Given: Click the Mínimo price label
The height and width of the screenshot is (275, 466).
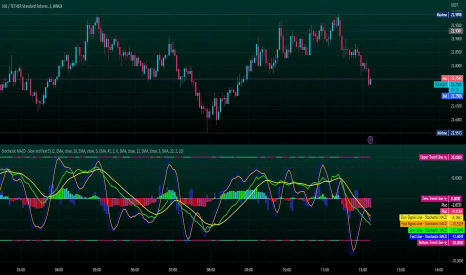Looking at the screenshot, I should pyautogui.click(x=443, y=133).
